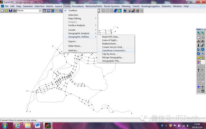Screen dimensions: 206x129
Task: Choose Line/Area Conversion menu entry
Action: pos(114,50)
